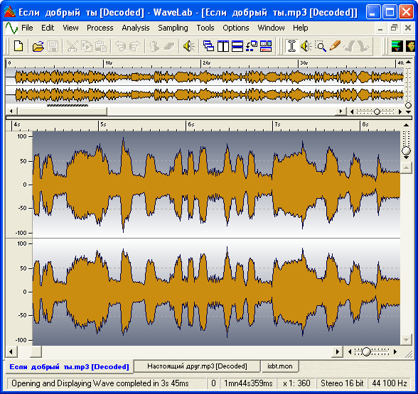Click the 1mn44s359ms status bar field

click(x=248, y=383)
